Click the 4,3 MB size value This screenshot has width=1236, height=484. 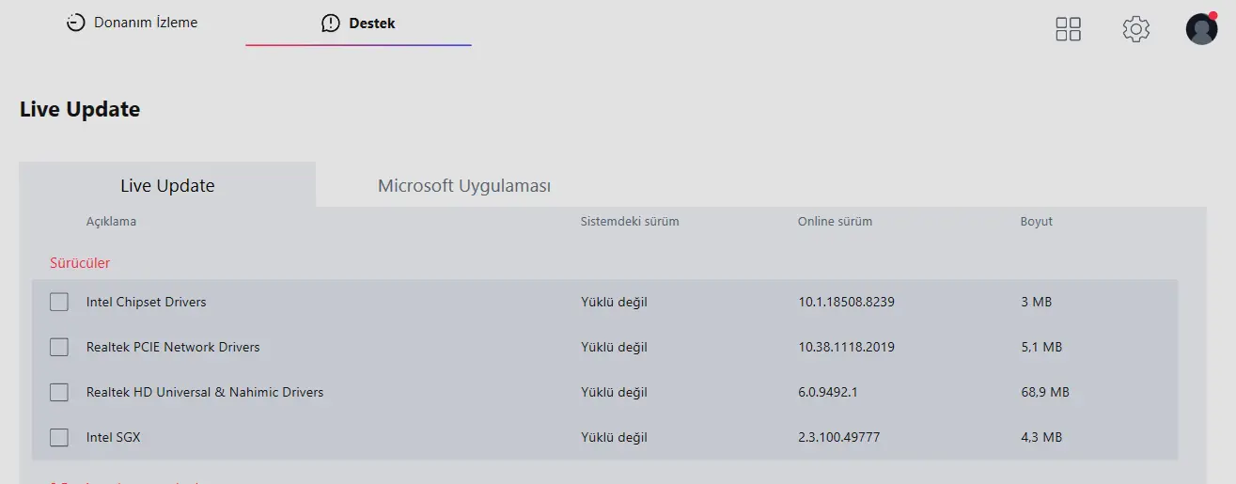pos(1041,437)
